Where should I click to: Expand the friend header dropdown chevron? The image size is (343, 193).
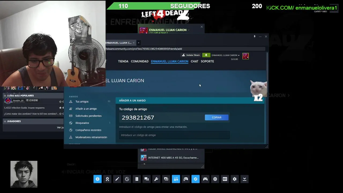(x=189, y=30)
